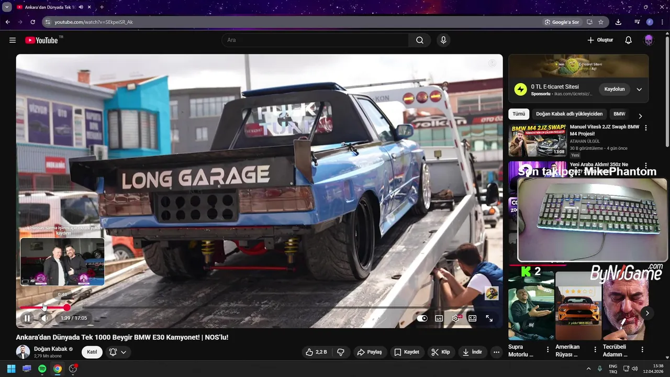Open the Doğan Kabak channel avatar
The height and width of the screenshot is (377, 670).
coord(23,352)
